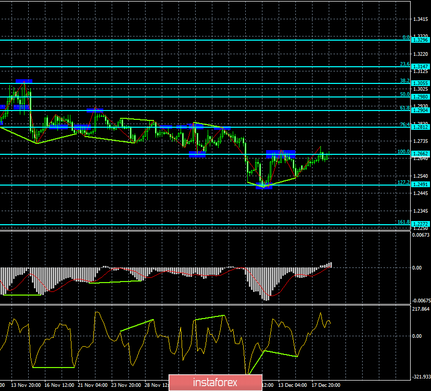Select the 1.2272 Fibonacci price tag
The image size is (431, 391).
point(420,224)
